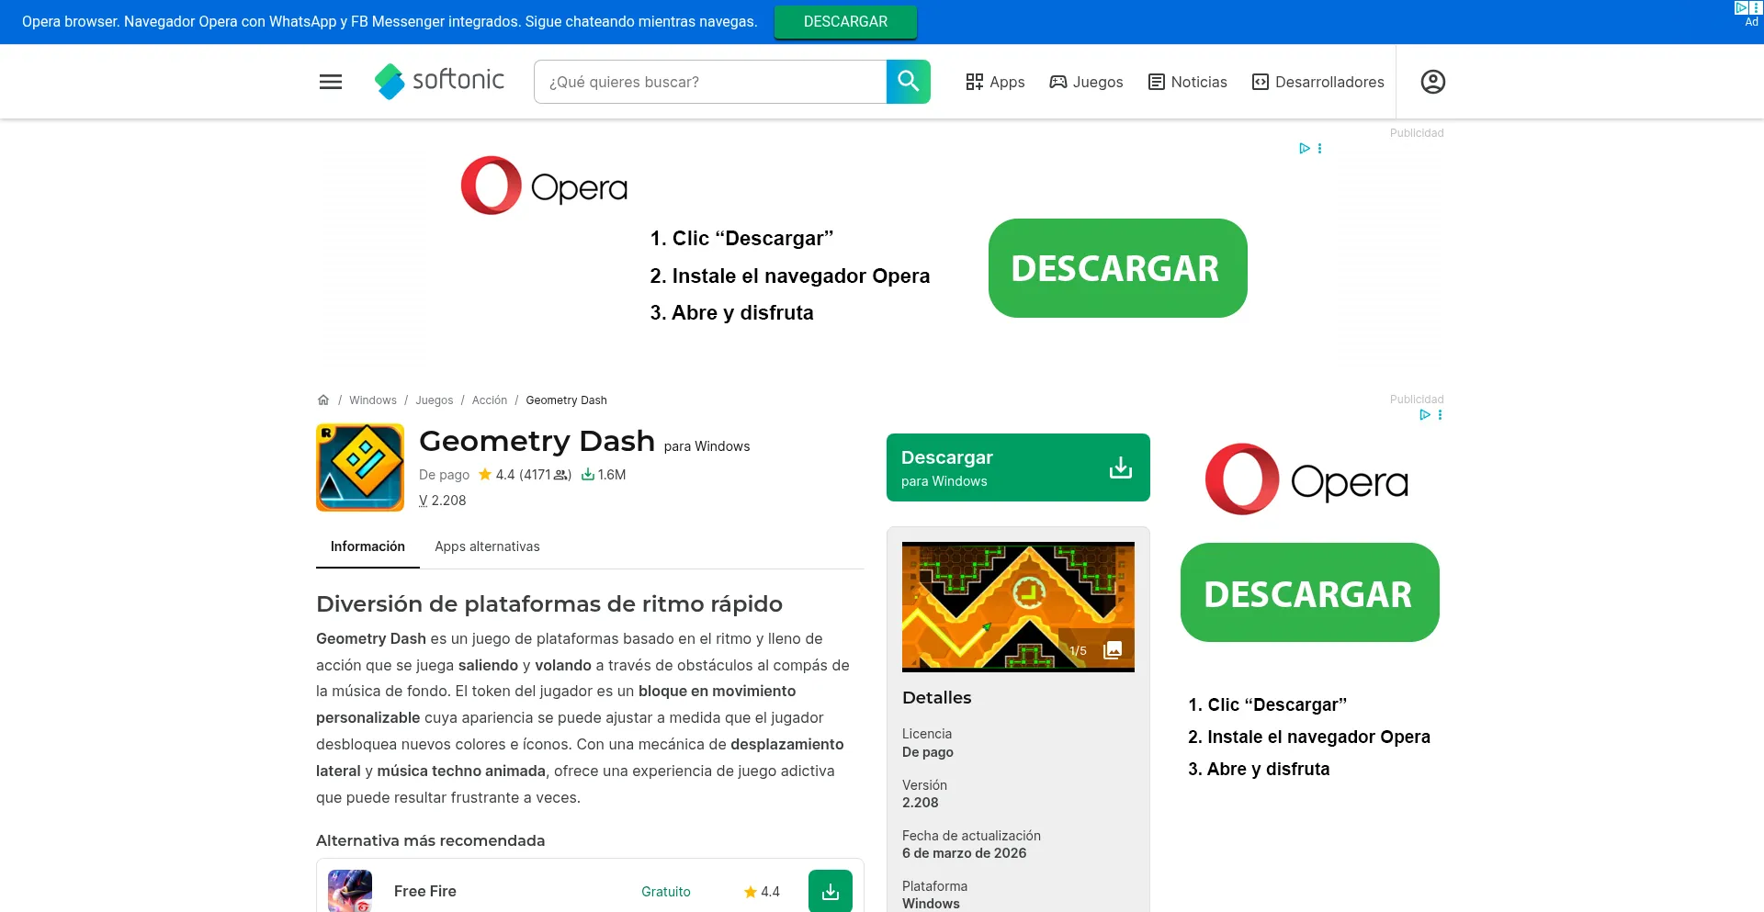This screenshot has height=912, width=1764.
Task: Open the Noticias navigation item
Action: (1187, 82)
